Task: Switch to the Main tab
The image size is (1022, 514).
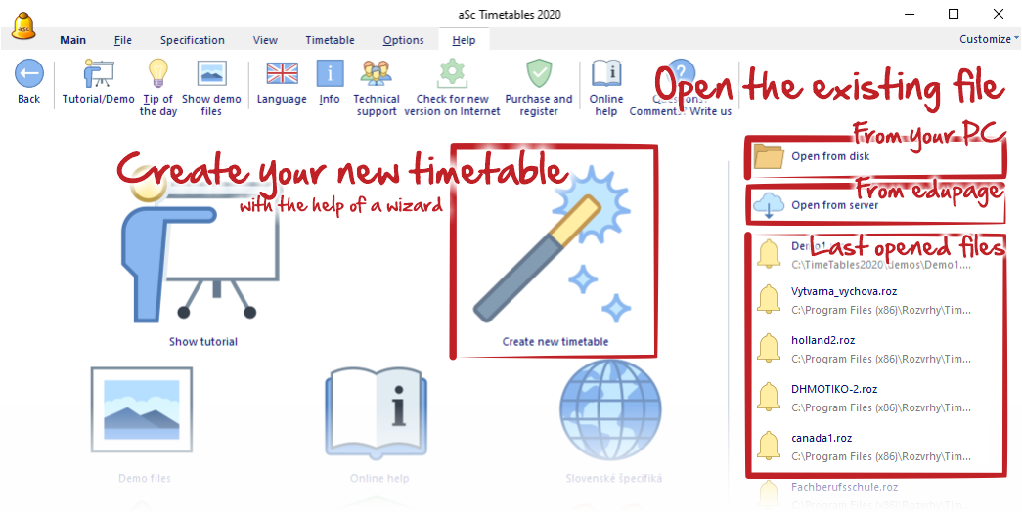Action: point(73,40)
